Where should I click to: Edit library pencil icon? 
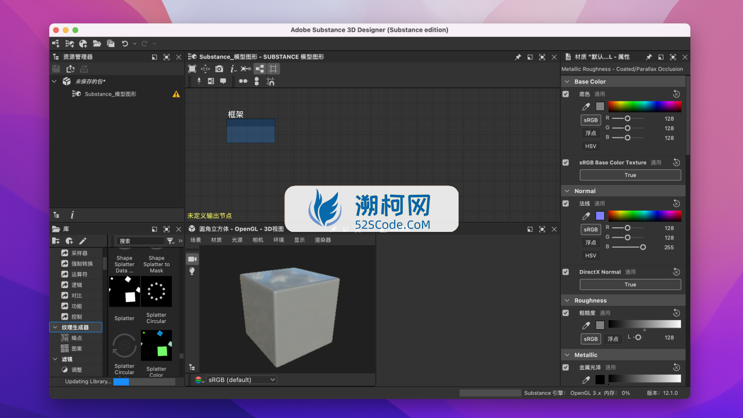pyautogui.click(x=82, y=241)
